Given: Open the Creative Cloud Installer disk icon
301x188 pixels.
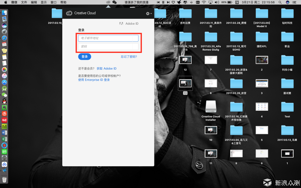Looking at the screenshot, I should 211,107.
